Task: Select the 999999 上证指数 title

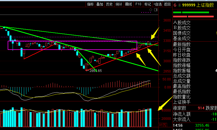Action: point(198,5)
